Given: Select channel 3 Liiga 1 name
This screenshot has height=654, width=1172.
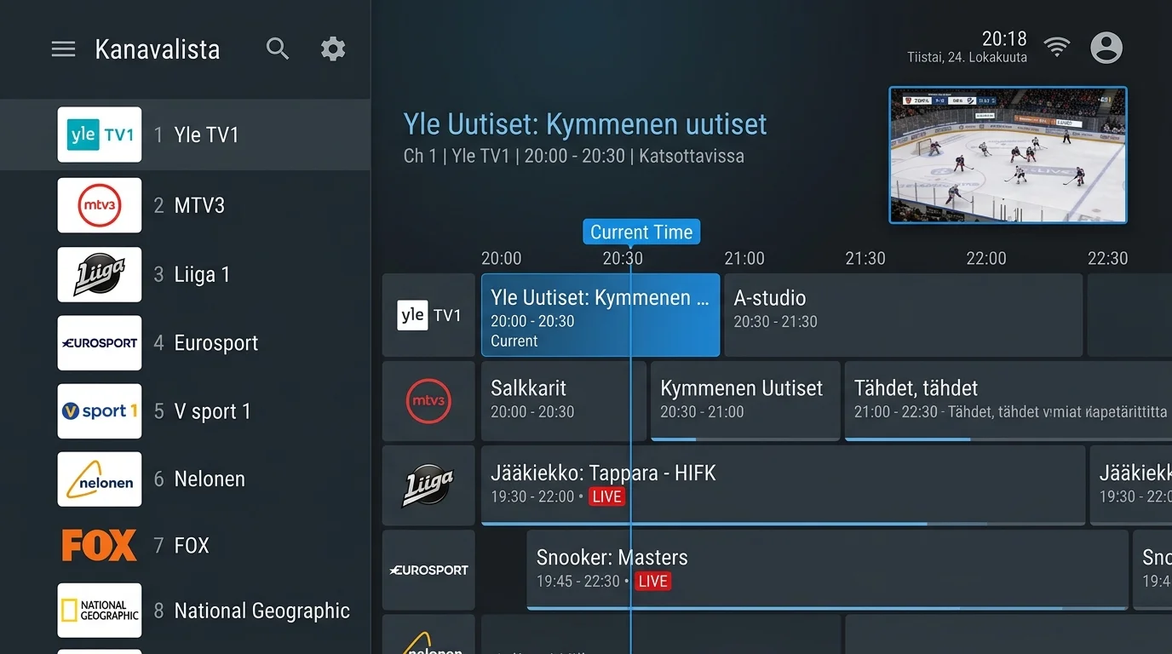Looking at the screenshot, I should 202,274.
